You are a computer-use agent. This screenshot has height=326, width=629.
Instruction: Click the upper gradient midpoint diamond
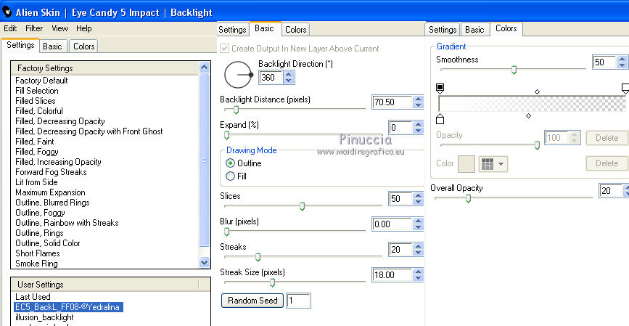[537, 92]
